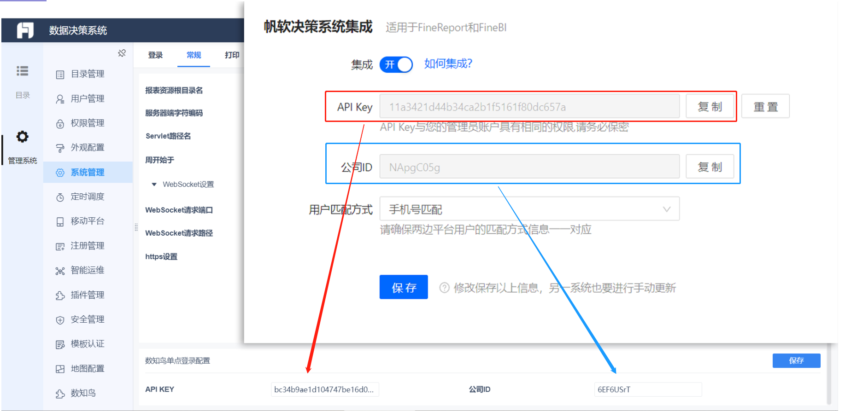Open 智能运维 menu item
Screen dimensions: 845x411
[88, 270]
